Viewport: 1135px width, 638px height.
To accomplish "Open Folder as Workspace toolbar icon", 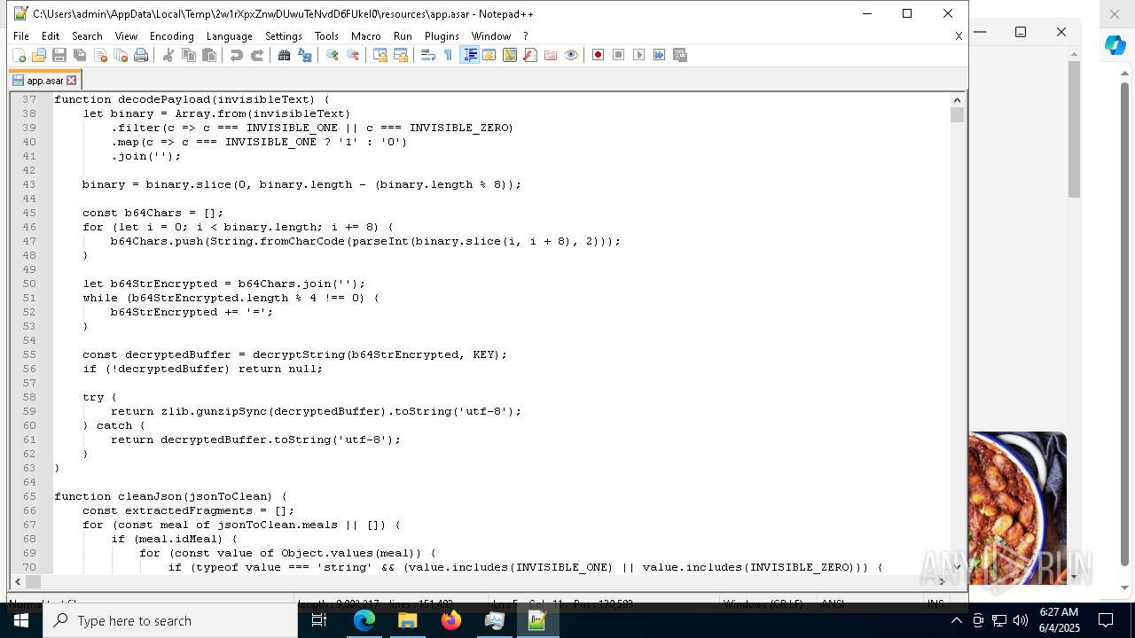I will tap(551, 55).
